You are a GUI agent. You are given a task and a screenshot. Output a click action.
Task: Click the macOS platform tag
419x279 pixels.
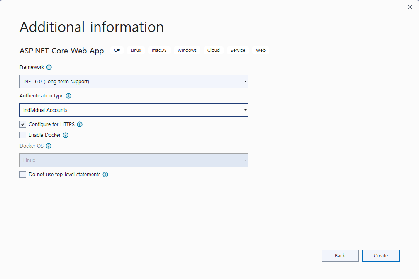(x=159, y=50)
